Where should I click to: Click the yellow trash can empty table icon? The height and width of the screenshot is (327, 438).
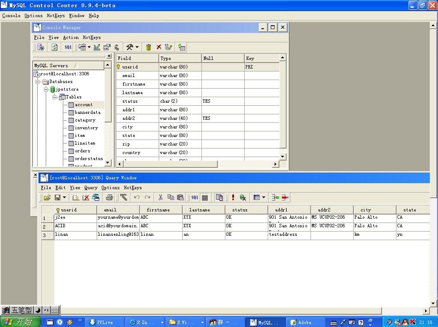point(148,47)
